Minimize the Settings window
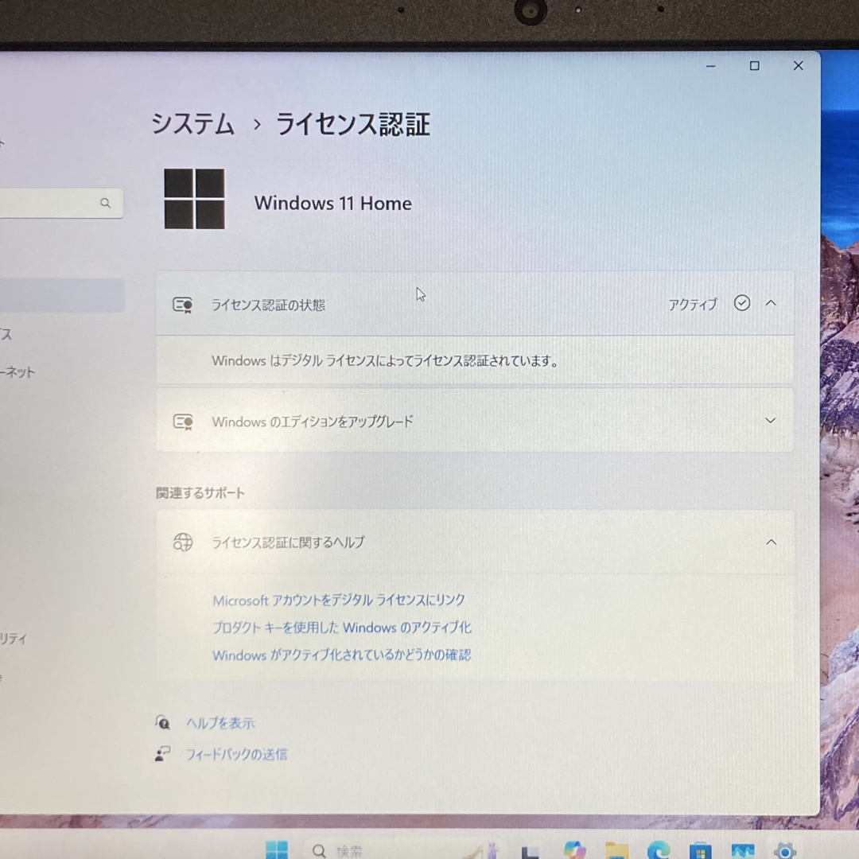Screen dimensions: 859x859 pos(710,66)
